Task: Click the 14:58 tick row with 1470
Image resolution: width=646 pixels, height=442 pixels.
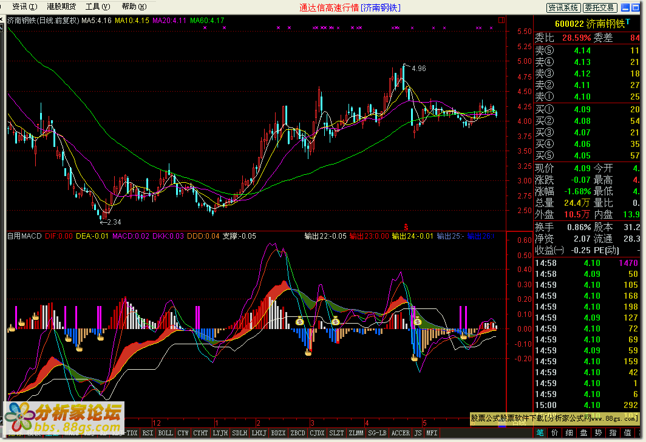Action: [x=586, y=263]
